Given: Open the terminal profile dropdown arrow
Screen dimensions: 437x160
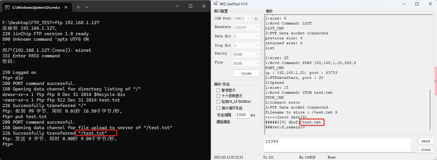Looking at the screenshot, I should point(87,7).
